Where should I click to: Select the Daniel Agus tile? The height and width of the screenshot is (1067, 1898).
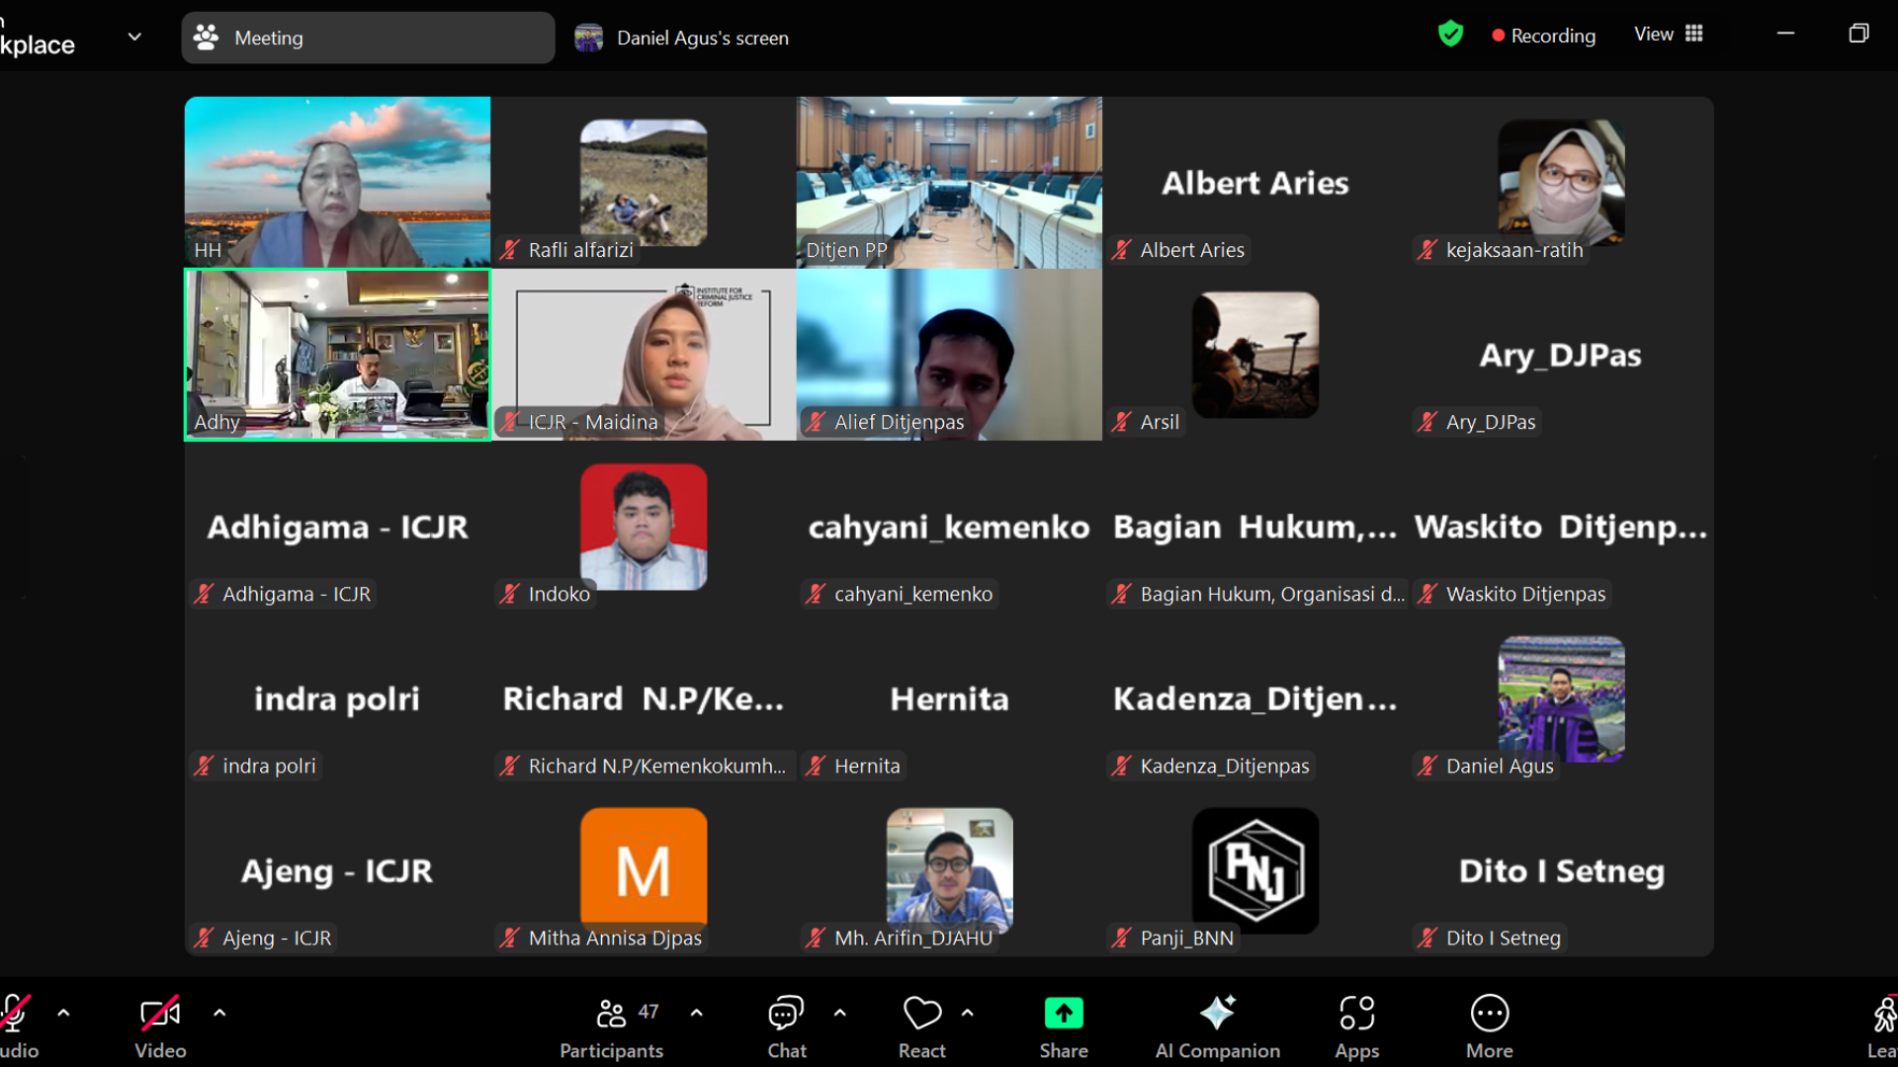(1561, 698)
